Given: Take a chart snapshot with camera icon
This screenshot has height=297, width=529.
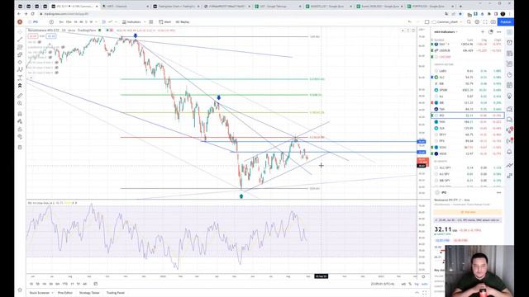Looking at the screenshot, I should (493, 22).
